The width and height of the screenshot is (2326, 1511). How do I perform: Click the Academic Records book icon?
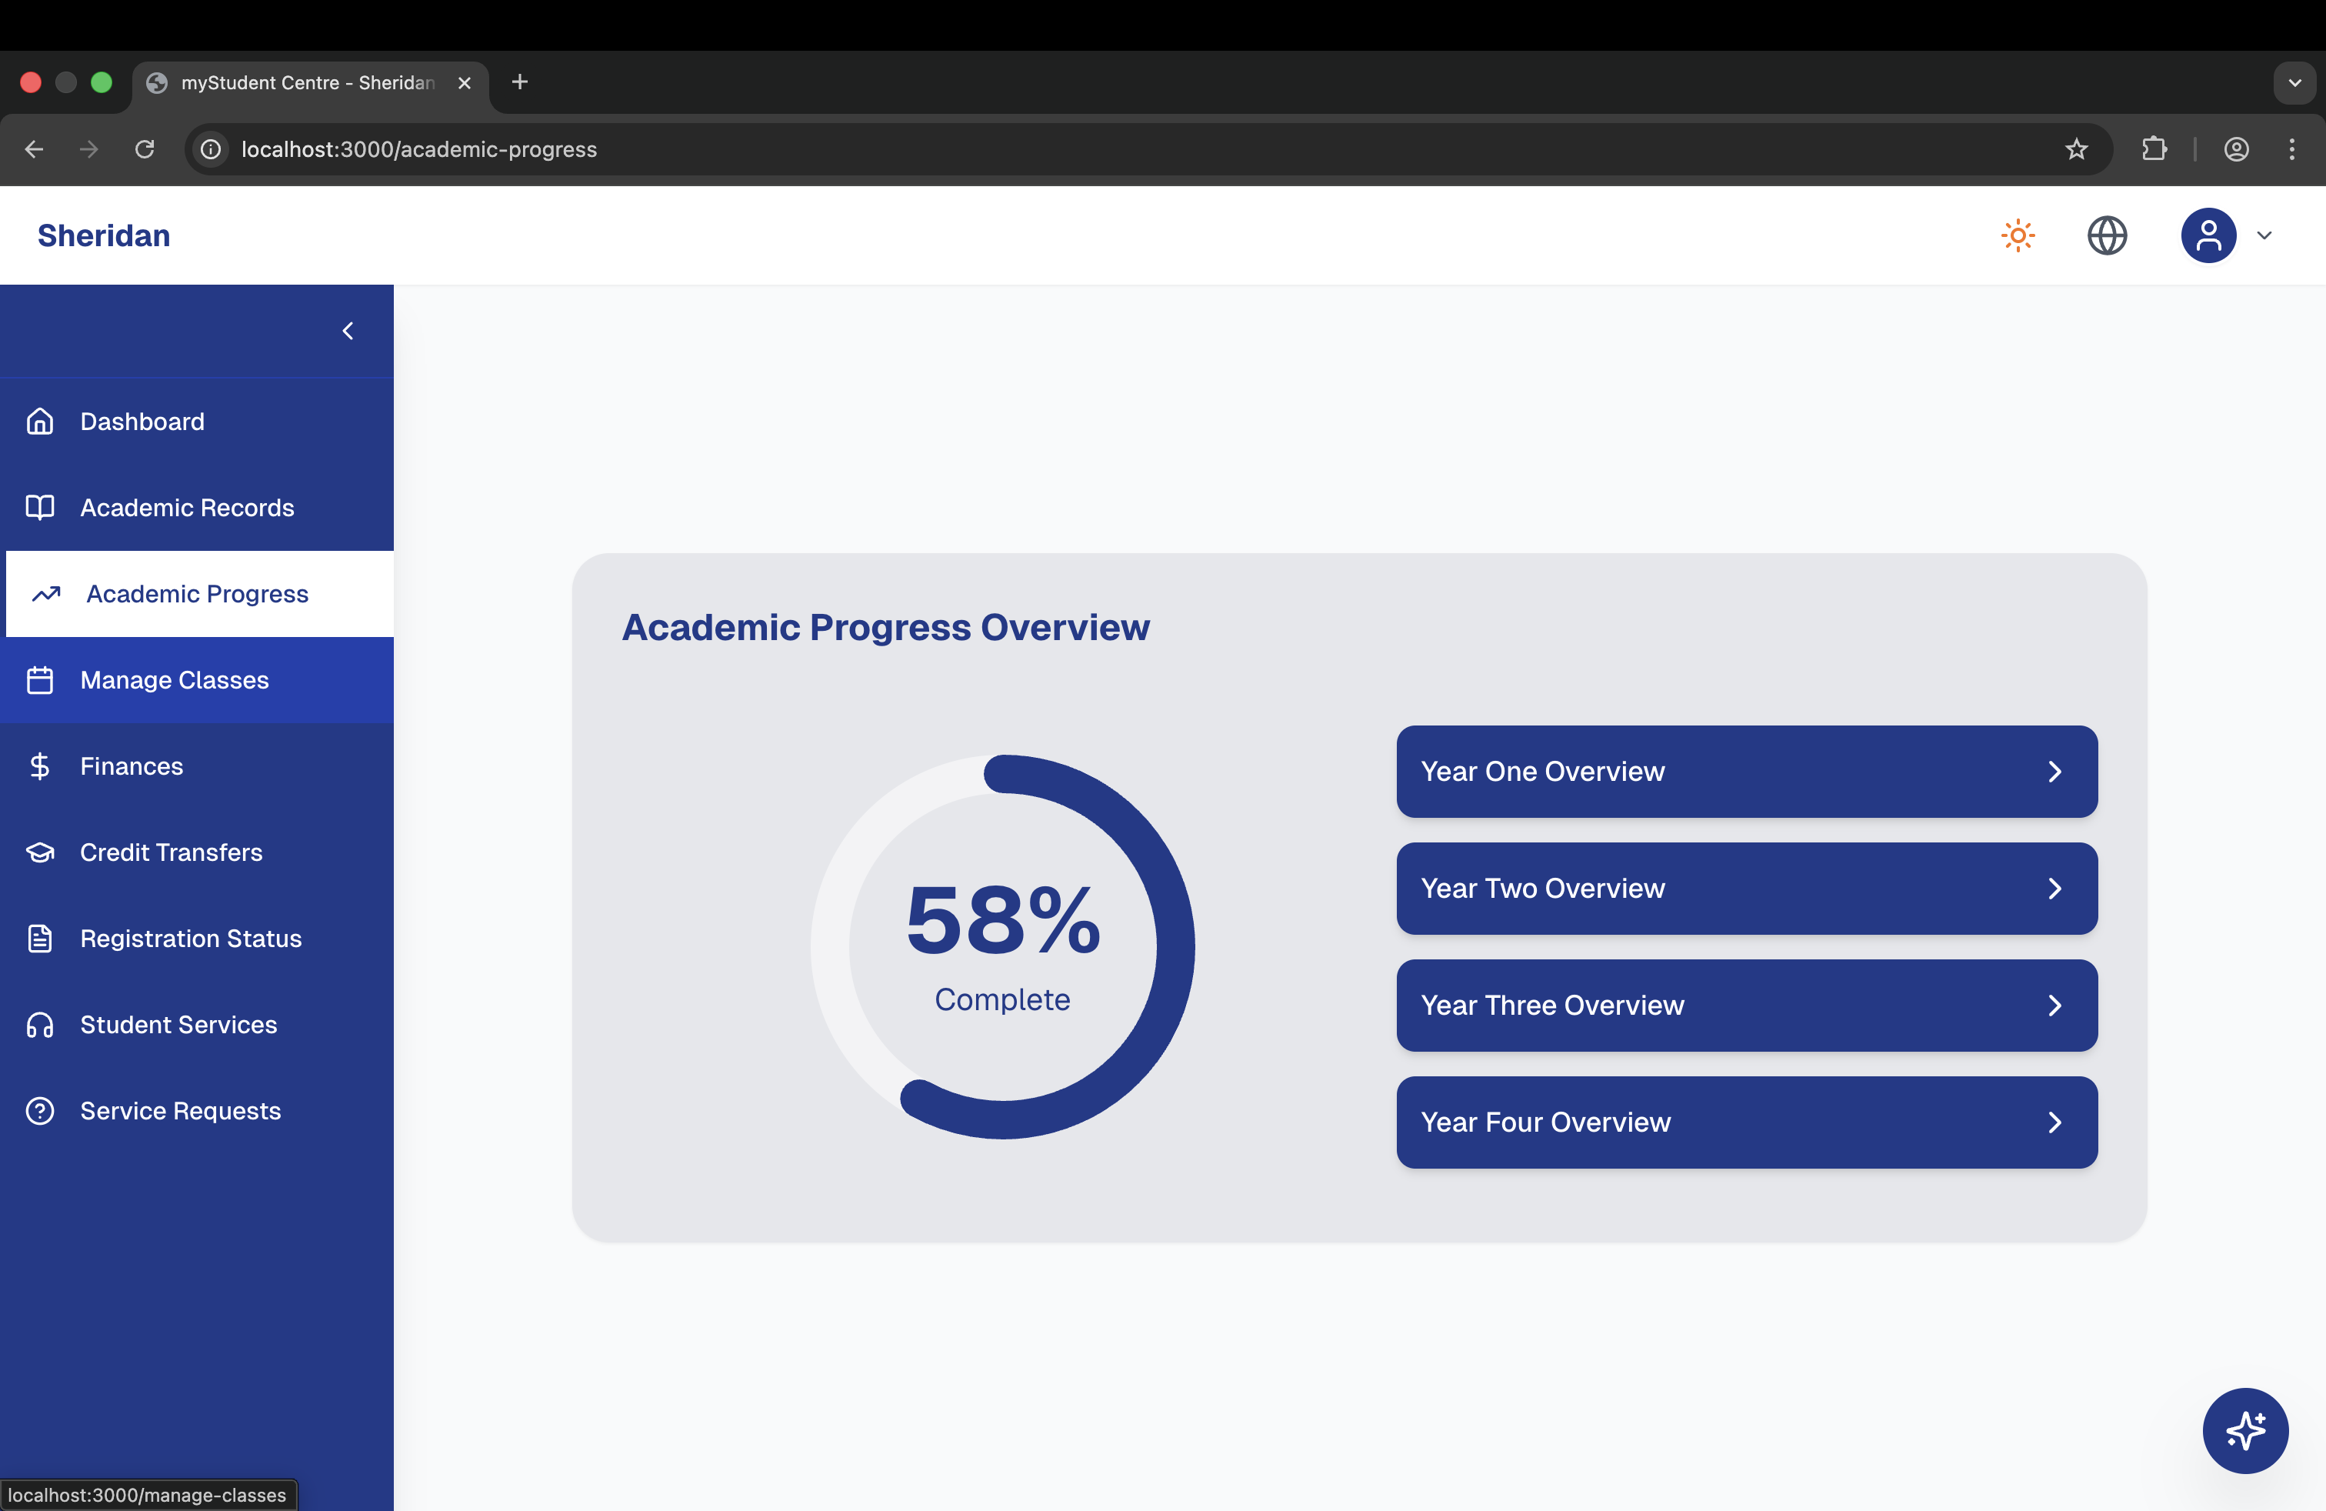point(40,507)
